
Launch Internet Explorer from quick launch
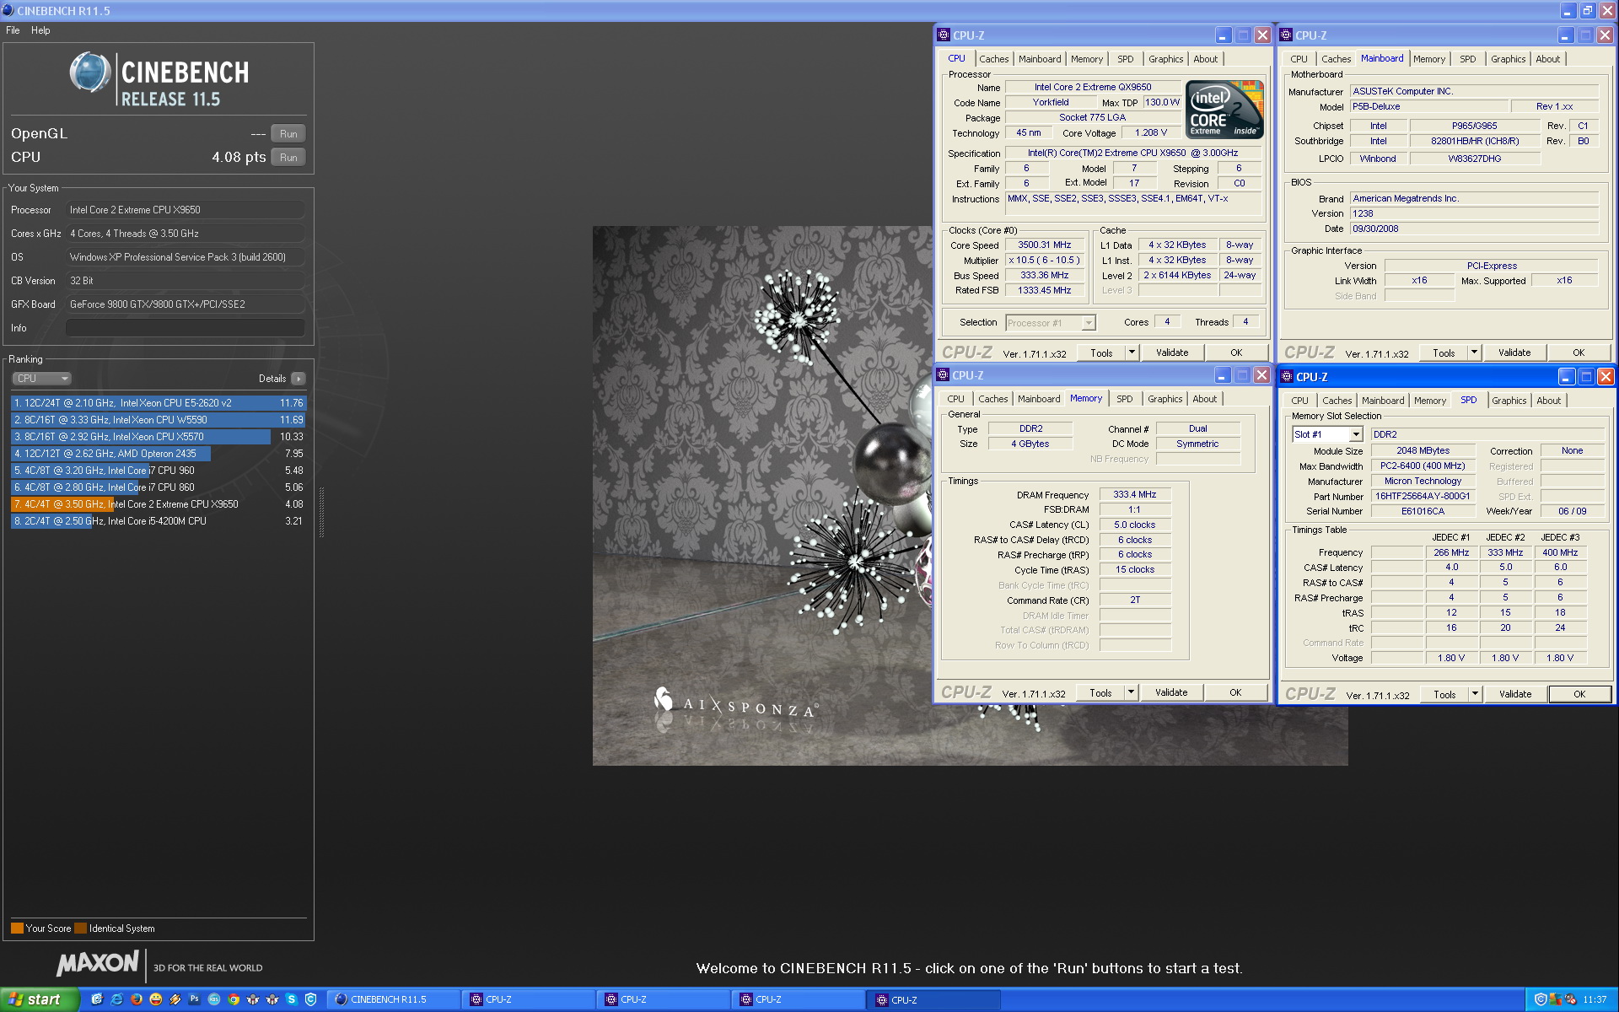pos(116,999)
